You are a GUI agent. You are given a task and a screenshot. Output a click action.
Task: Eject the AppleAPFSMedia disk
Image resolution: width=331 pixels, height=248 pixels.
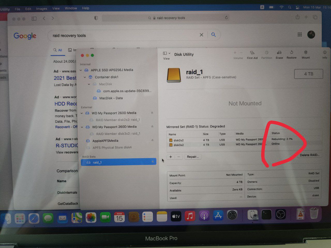152,140
